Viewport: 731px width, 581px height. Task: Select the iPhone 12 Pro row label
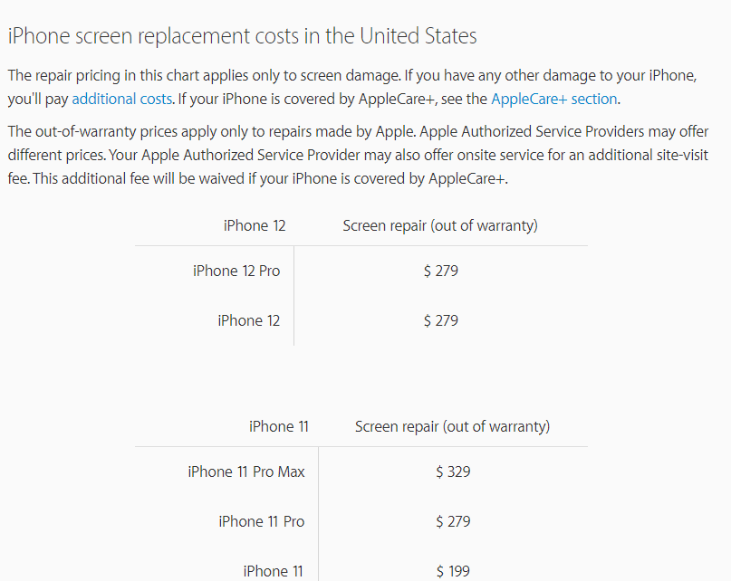pos(236,271)
